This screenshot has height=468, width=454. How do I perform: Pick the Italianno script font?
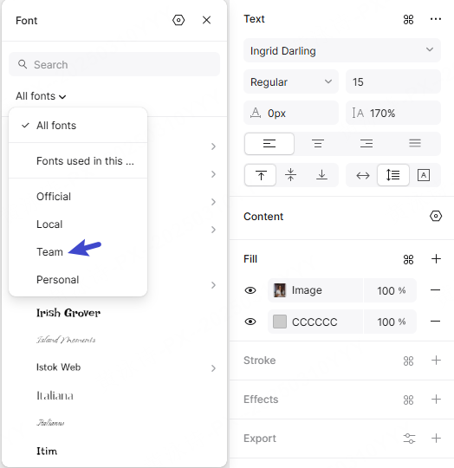[x=50, y=423]
